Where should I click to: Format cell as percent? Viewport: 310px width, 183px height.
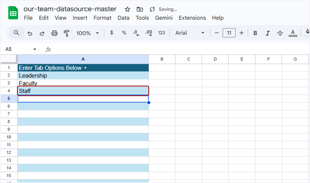coord(124,33)
